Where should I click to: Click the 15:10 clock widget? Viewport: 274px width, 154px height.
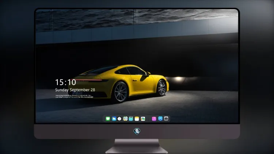click(65, 82)
